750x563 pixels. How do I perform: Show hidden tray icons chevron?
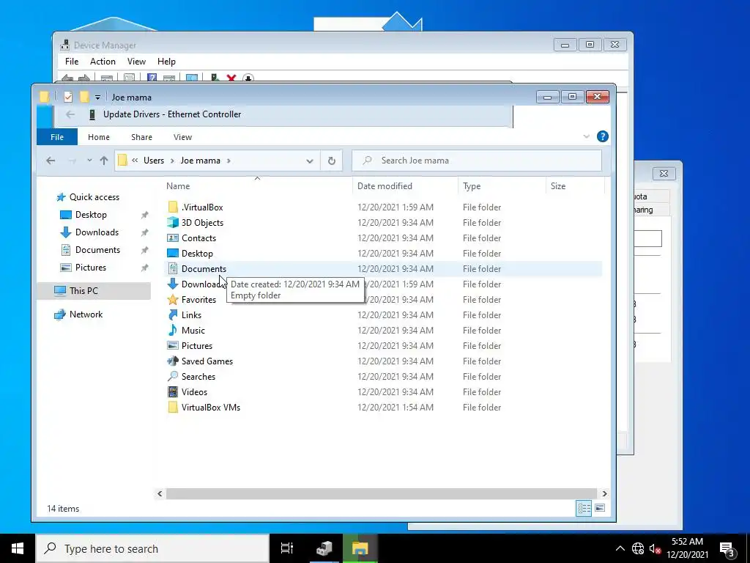tap(620, 548)
